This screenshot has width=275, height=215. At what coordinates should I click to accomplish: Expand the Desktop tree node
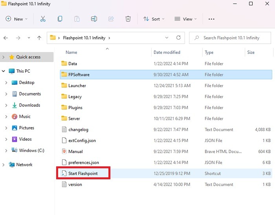pyautogui.click(x=6, y=82)
